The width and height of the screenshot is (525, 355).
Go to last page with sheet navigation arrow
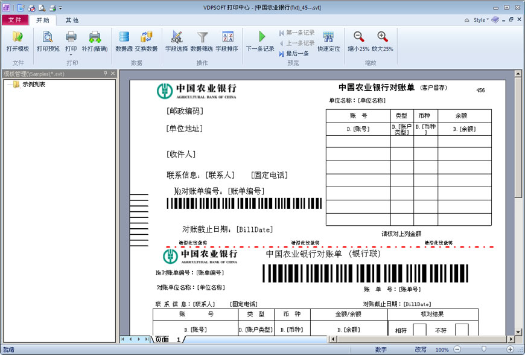[x=147, y=339]
